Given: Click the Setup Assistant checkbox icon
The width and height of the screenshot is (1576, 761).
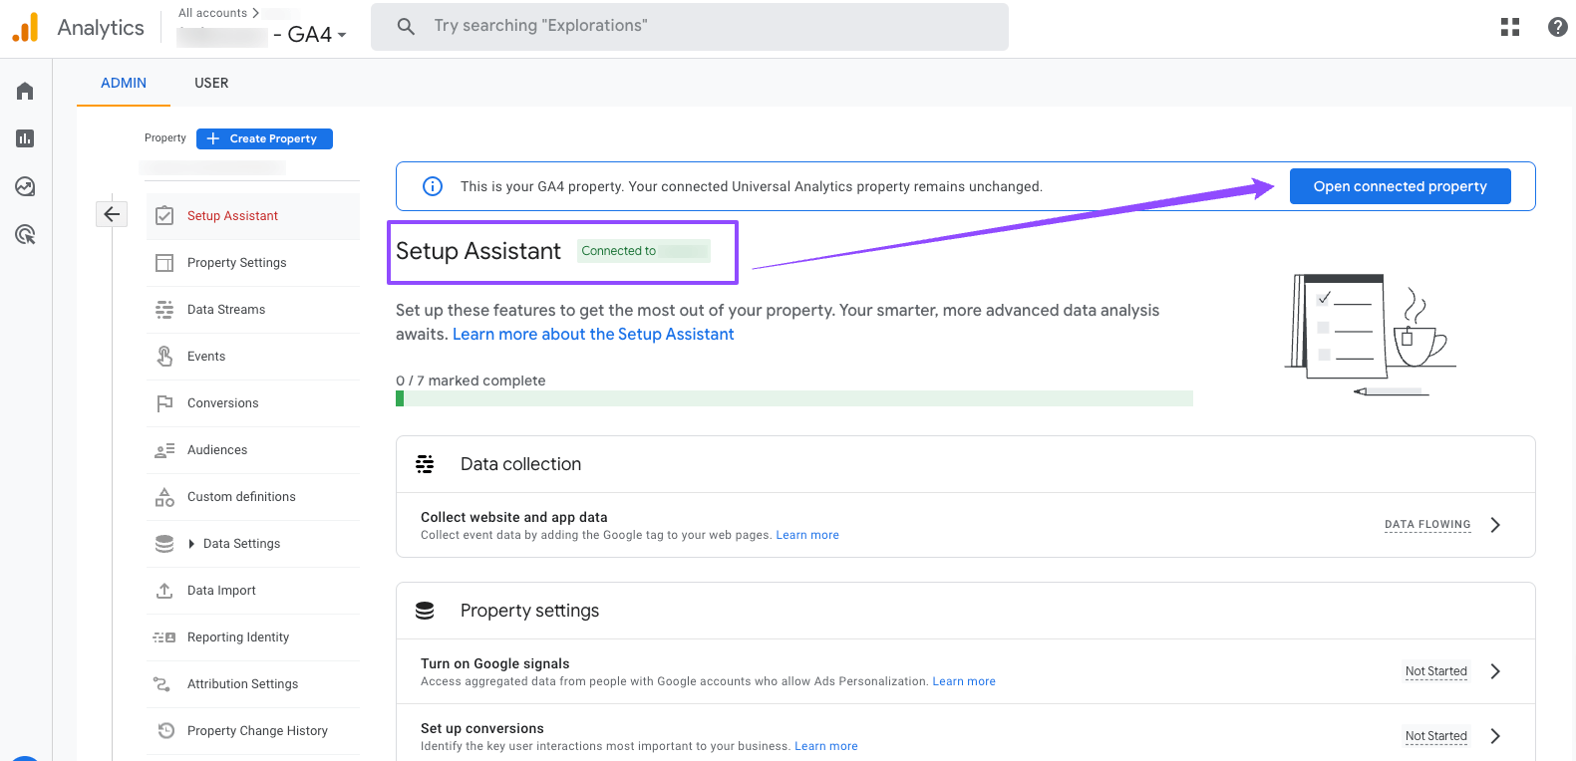Looking at the screenshot, I should (x=164, y=216).
